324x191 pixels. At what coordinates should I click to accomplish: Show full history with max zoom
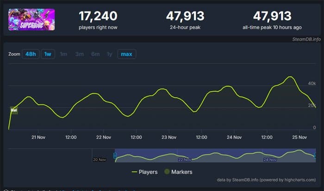(126, 54)
